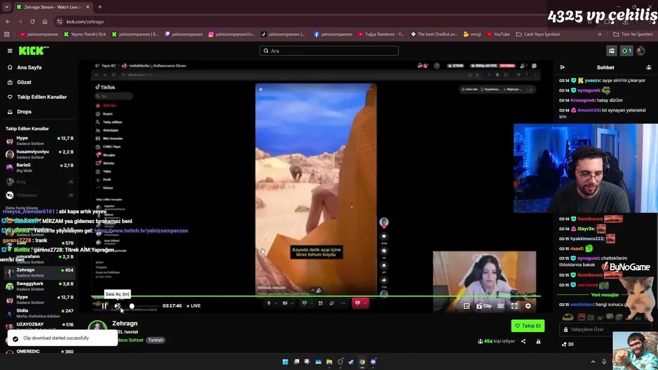This screenshot has width=658, height=370.
Task: Click the green stream progress bar
Action: (316, 296)
